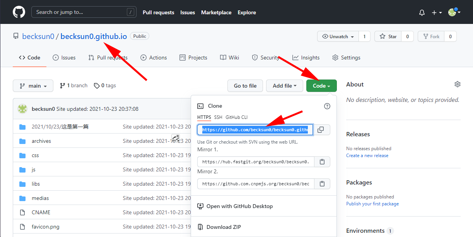The height and width of the screenshot is (237, 473).
Task: Click the 2021/10/23 folder icon
Action: pos(22,127)
